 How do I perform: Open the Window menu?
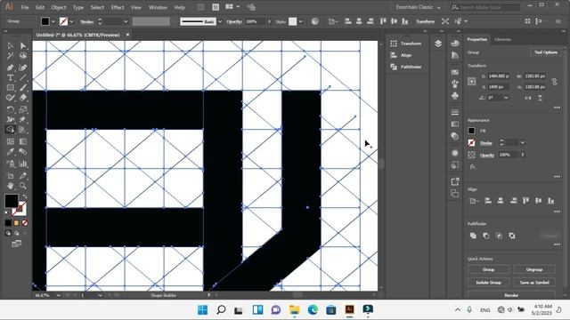[x=158, y=7]
